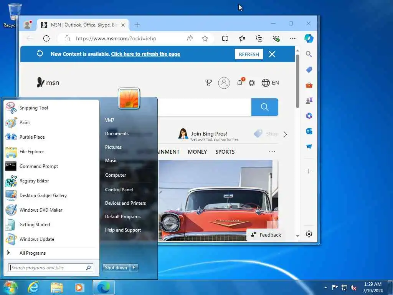This screenshot has height=295, width=393.
Task: Advance the promo carousel right arrow
Action: [285, 134]
